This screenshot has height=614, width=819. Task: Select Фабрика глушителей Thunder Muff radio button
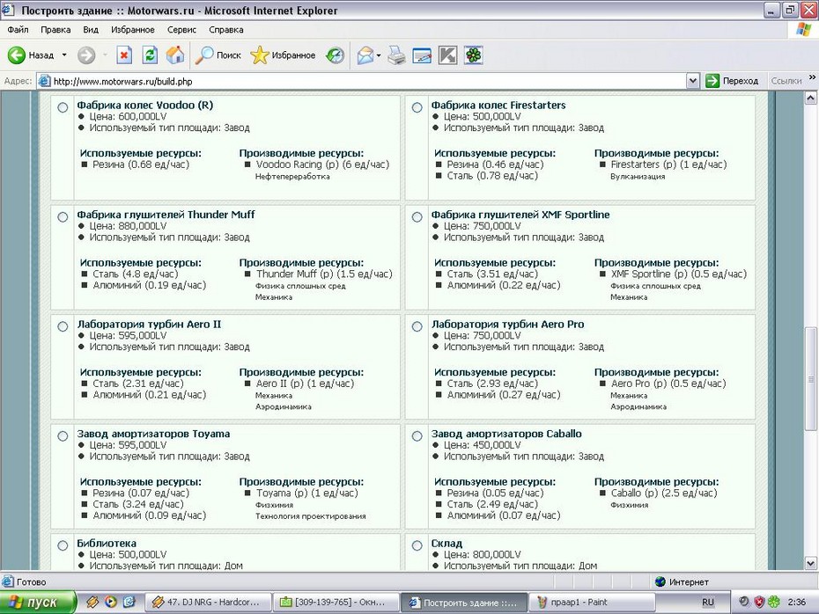(63, 217)
